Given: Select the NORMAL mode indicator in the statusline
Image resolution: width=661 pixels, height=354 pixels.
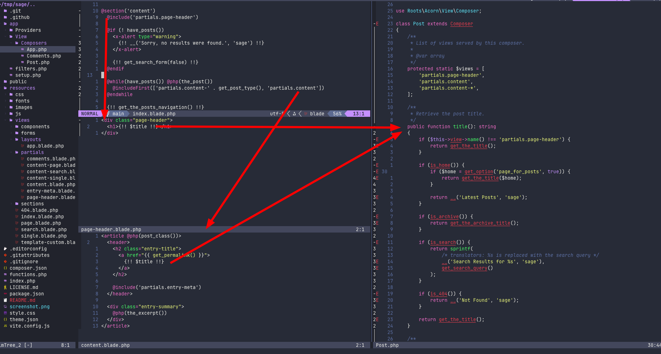Looking at the screenshot, I should point(89,114).
